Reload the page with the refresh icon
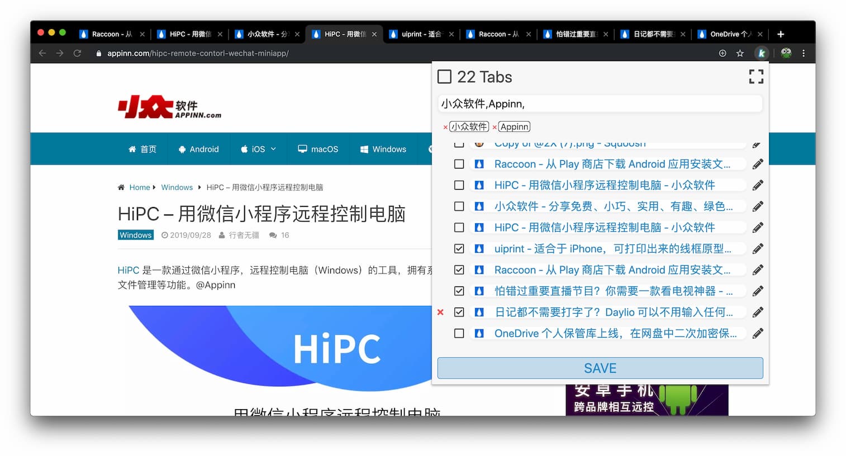Viewport: 846px width, 456px height. pyautogui.click(x=77, y=53)
